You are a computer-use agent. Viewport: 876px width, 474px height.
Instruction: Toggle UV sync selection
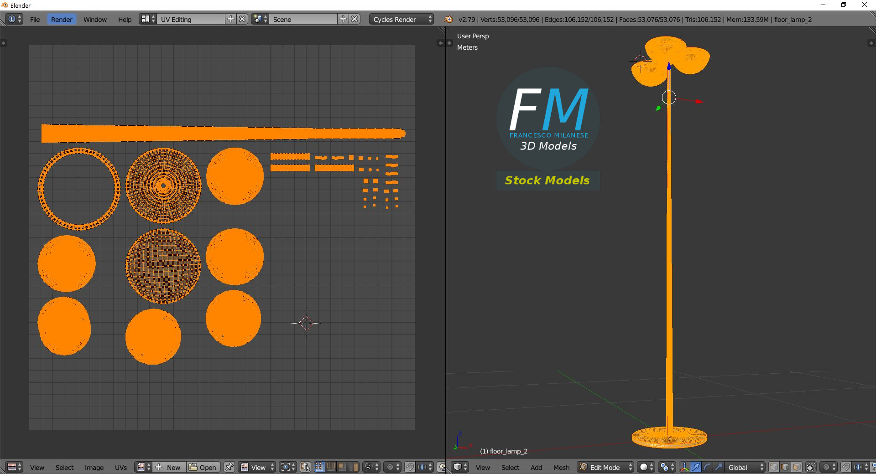[305, 467]
